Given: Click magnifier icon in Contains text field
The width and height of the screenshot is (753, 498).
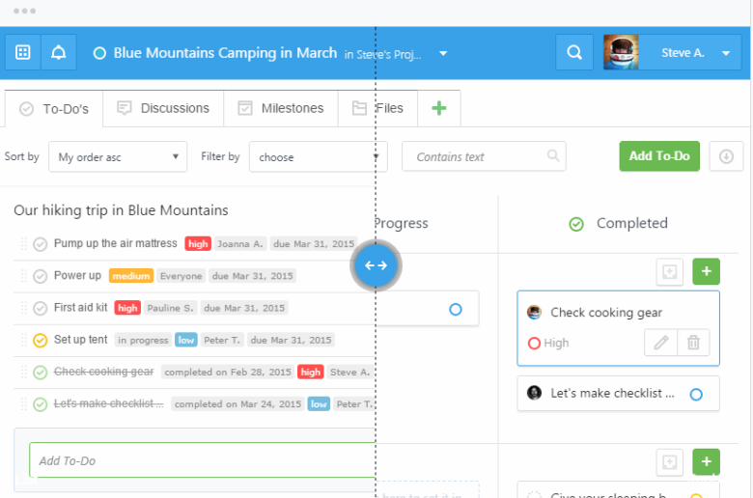Looking at the screenshot, I should point(553,155).
